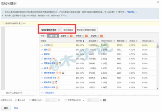Click the help icon next to the 市场平均出价 radio

[x=80, y=100]
